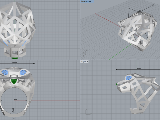This screenshot has height=120, width=160.
Task: Click the axis icon in Perspective viewport
Action: pyautogui.click(x=85, y=53)
